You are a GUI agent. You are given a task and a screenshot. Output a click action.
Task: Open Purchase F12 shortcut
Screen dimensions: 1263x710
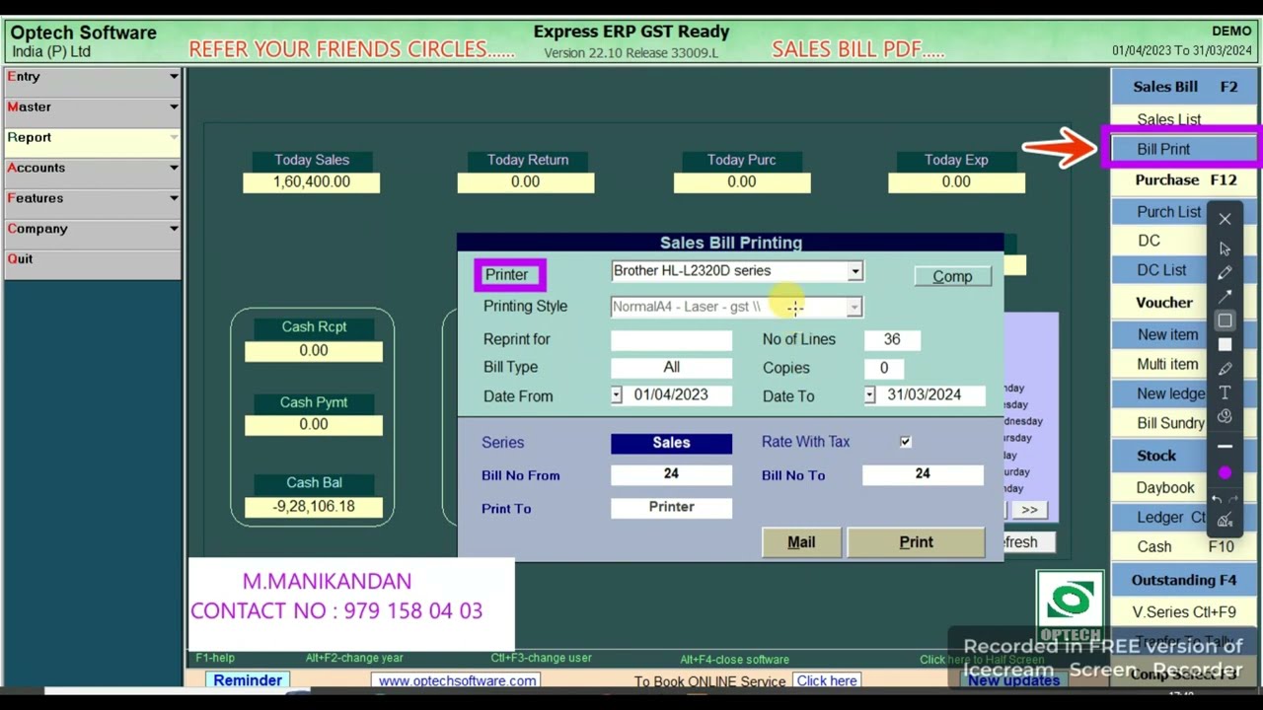(x=1184, y=180)
